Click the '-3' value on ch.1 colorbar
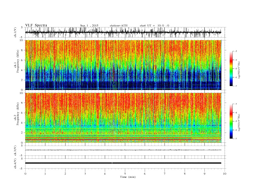 click(235, 51)
